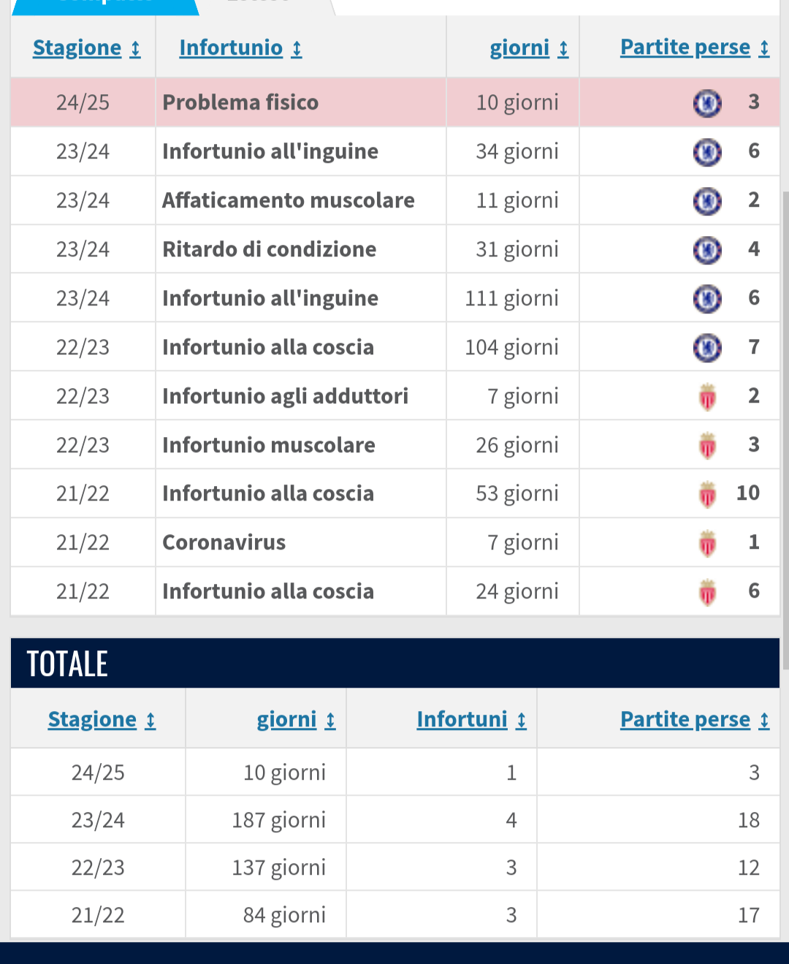Image resolution: width=789 pixels, height=964 pixels.
Task: Click Chelsea crest in Ritardo di condizione row
Action: pos(706,250)
